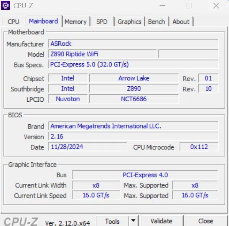Click the Southbridge Intel vendor field
This screenshot has width=229, height=226.
coord(68,89)
